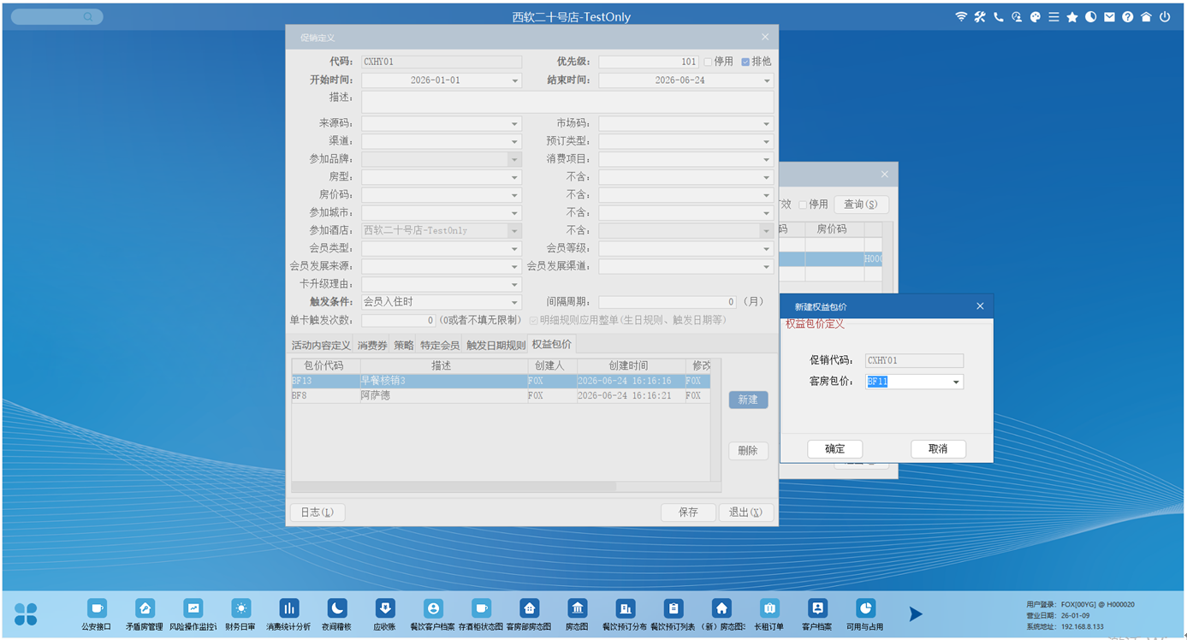Open 矛盾房管理 from the dock
This screenshot has width=1187, height=640.
(x=145, y=608)
